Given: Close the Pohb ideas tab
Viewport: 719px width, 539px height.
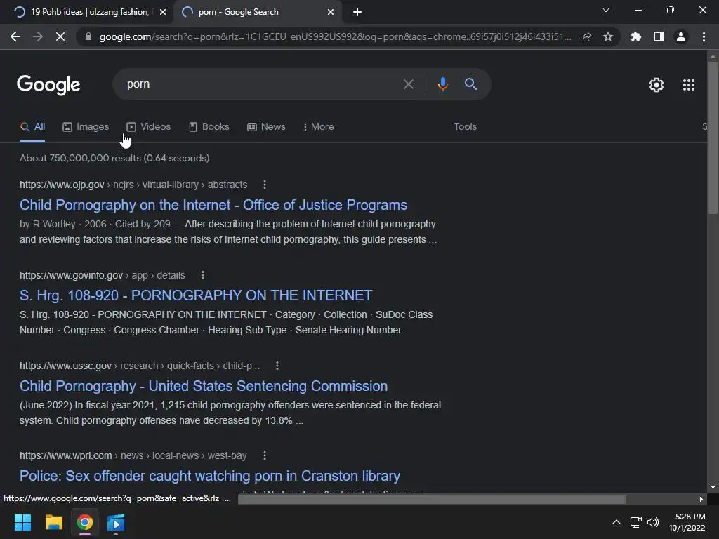Looking at the screenshot, I should pos(163,12).
